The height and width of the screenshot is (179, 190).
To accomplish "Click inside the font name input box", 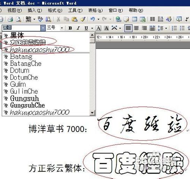I will [21, 28].
